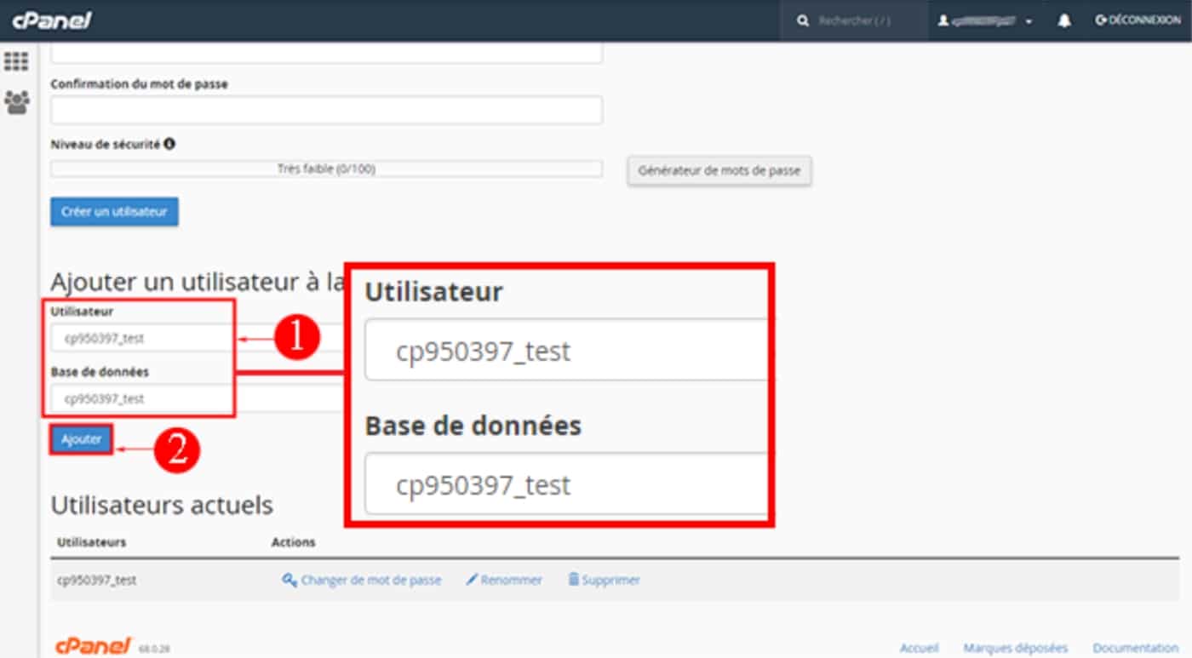Click the cPanel logo in the header

52,20
